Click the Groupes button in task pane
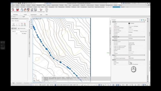 click(x=14, y=28)
